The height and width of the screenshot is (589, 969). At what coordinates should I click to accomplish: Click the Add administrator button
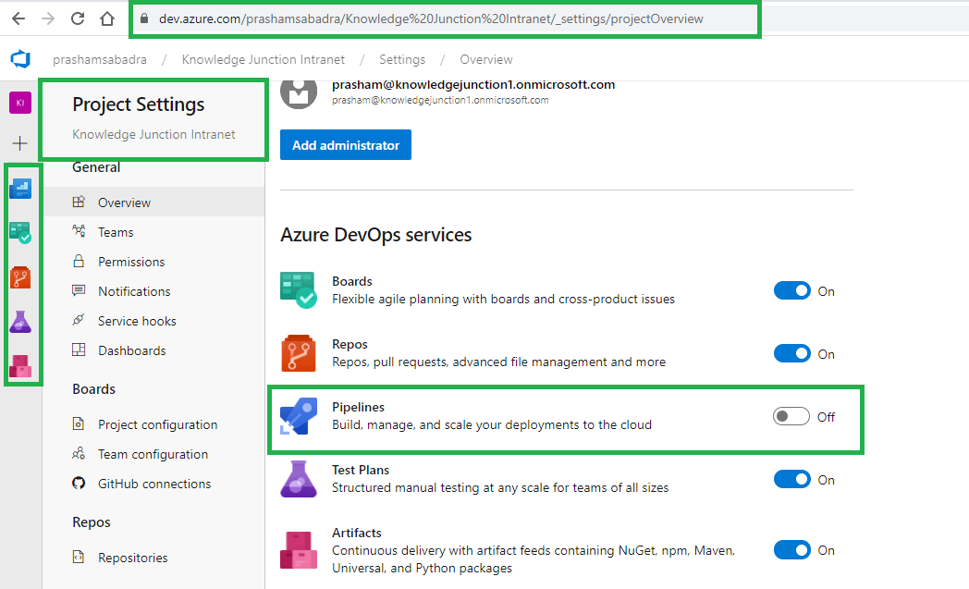click(x=346, y=144)
